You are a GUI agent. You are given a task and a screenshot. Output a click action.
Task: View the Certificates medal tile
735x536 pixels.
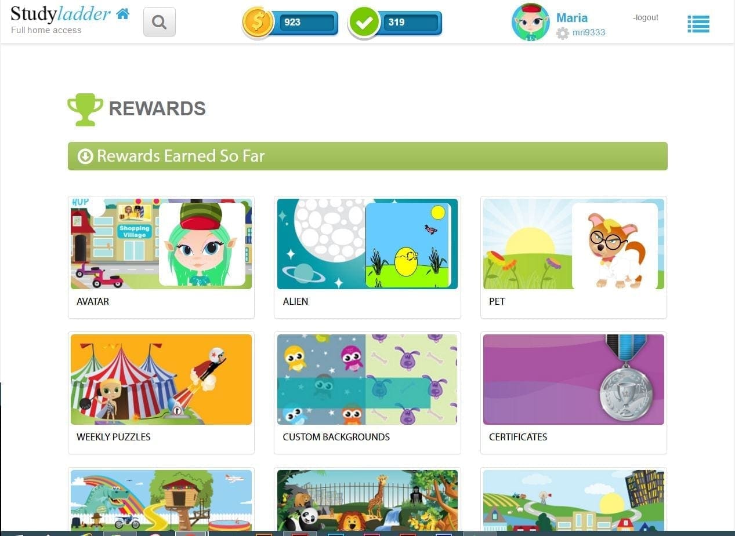pos(574,393)
